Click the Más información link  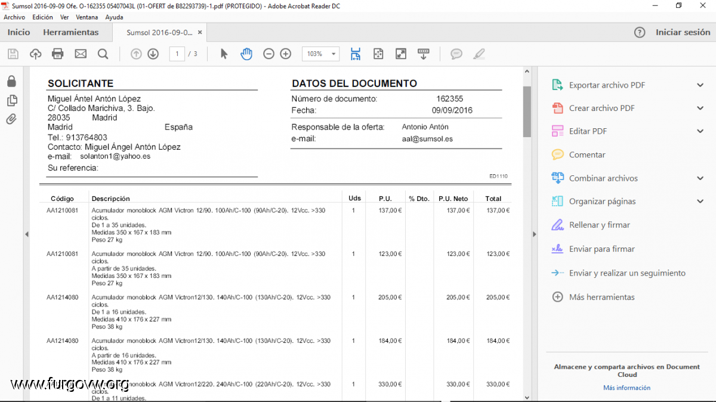[x=626, y=388]
